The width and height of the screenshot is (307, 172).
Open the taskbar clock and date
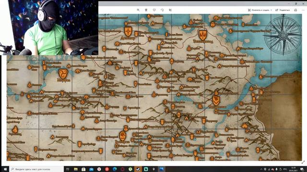pos(293,169)
